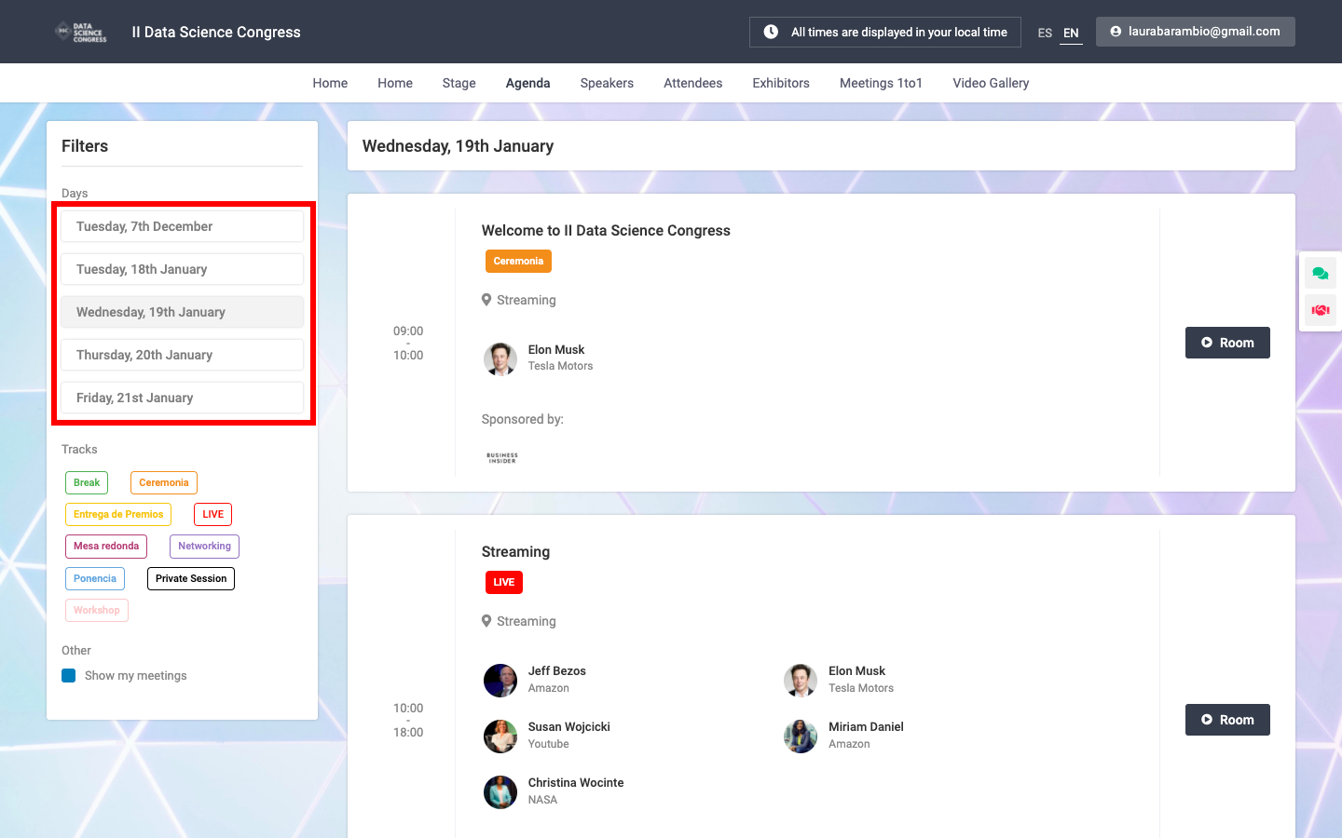
Task: Click the LIVE tag on Streaming session
Action: 504,583
